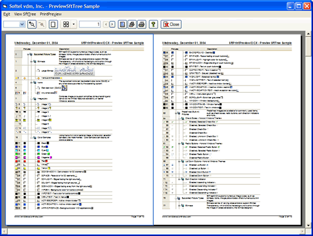Click the page number input field
The width and height of the screenshot is (313, 236).
point(90,24)
